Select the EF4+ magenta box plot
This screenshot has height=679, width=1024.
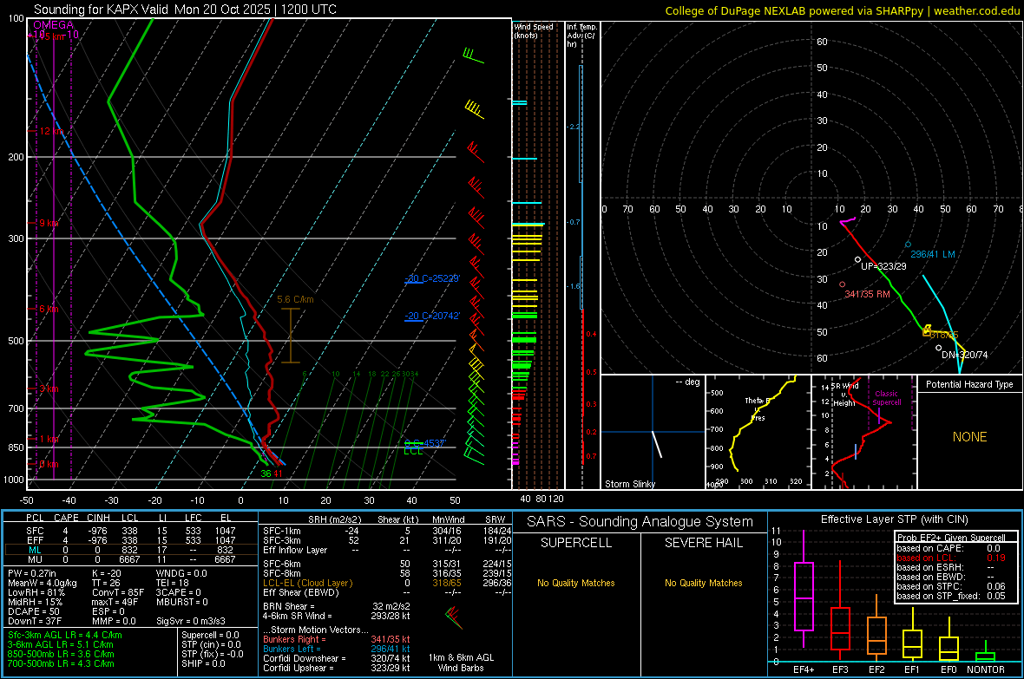click(804, 589)
